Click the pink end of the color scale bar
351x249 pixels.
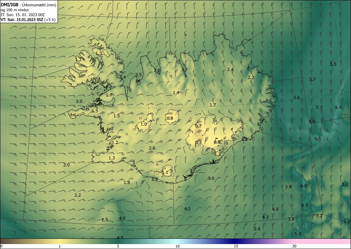(322, 241)
